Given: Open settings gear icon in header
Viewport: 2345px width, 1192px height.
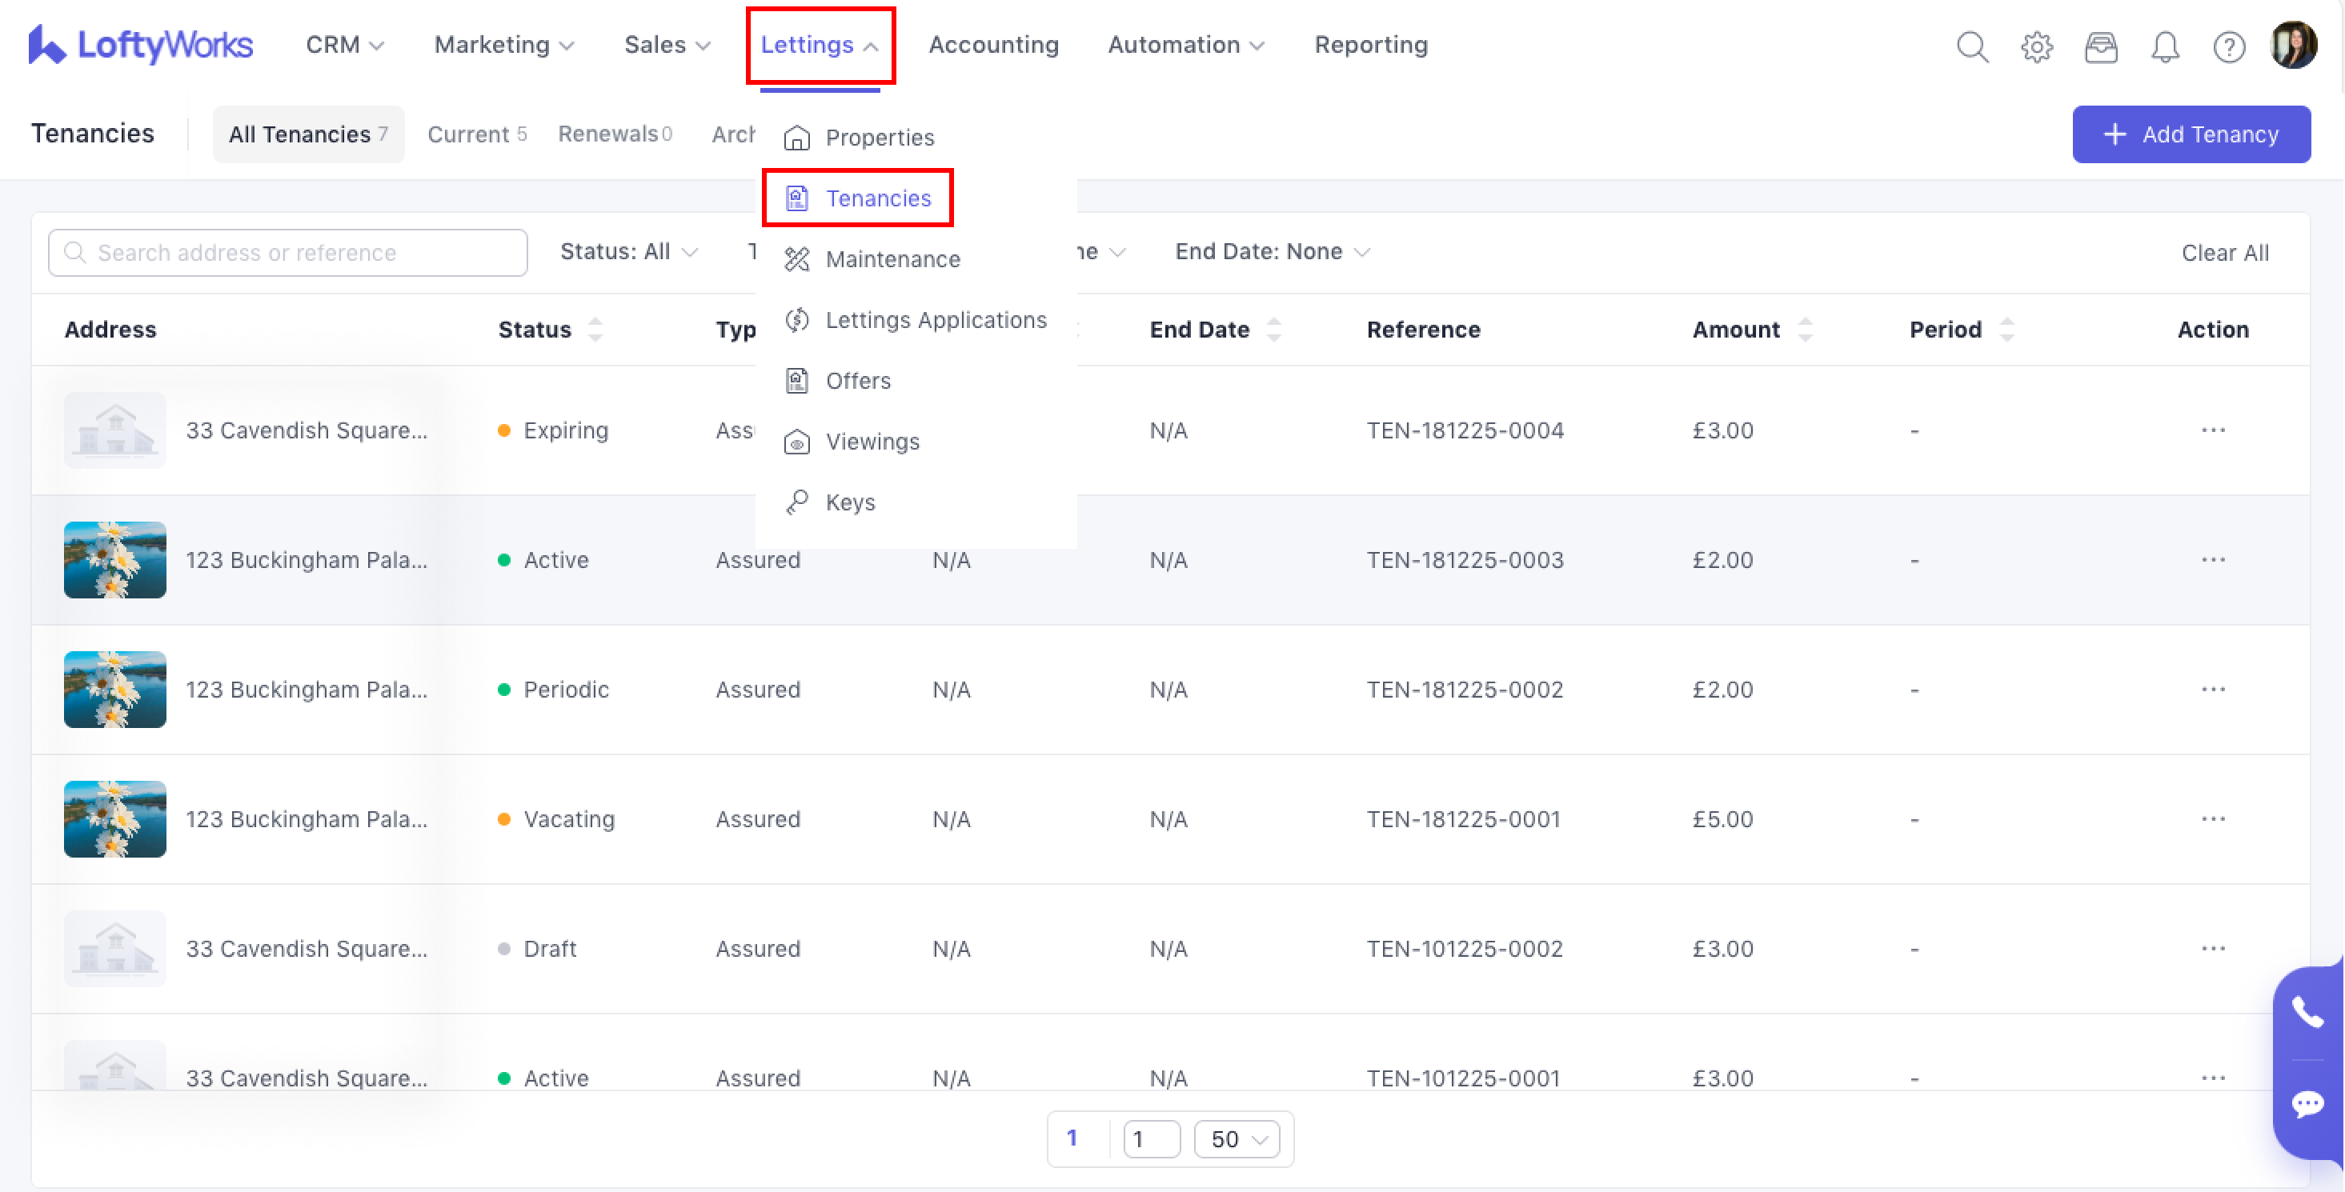Looking at the screenshot, I should (2036, 46).
